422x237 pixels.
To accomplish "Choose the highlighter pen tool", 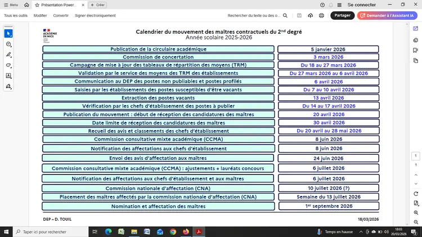I will (x=8, y=55).
